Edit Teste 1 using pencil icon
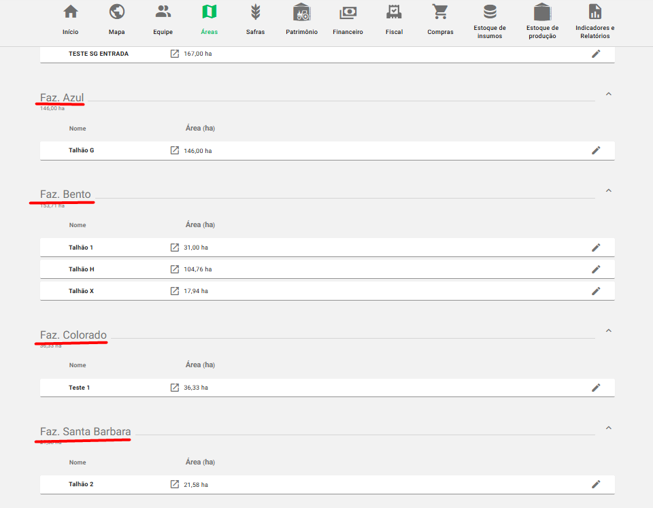The height and width of the screenshot is (508, 653). coord(596,388)
